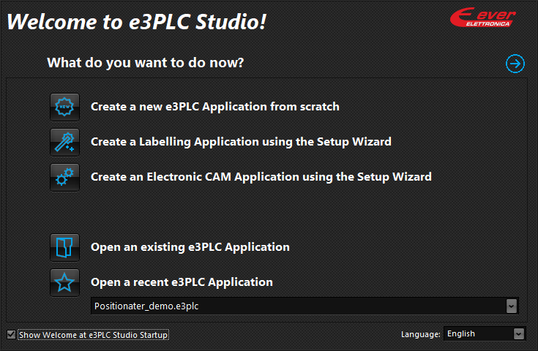This screenshot has width=538, height=351.
Task: Click the Positionater_demo.e3plc recent file field
Action: 305,306
